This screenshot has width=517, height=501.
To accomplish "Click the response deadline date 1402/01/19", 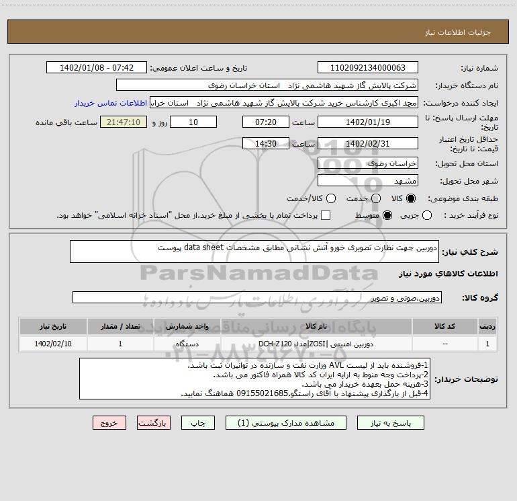I will tap(368, 122).
